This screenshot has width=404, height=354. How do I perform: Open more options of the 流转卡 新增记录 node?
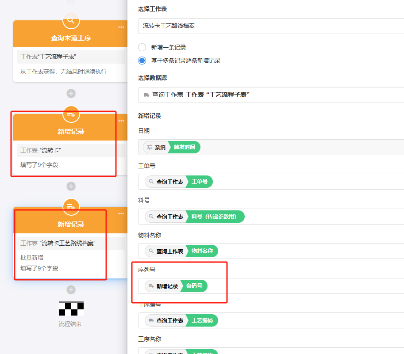pos(121,121)
